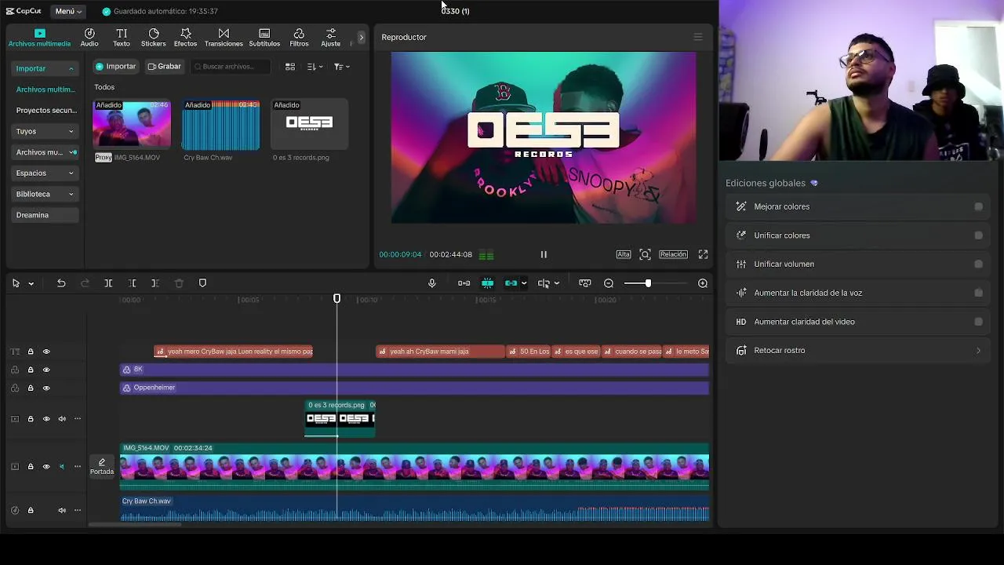Expand the Espacios sidebar section
This screenshot has width=1004, height=565.
point(71,173)
